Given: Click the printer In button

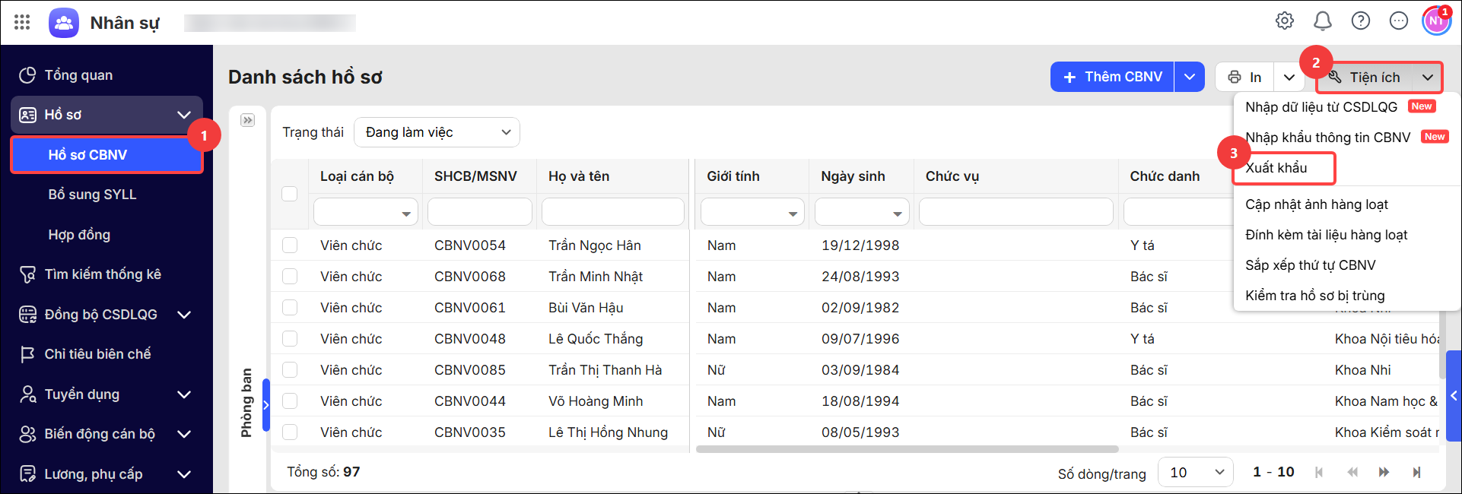Looking at the screenshot, I should [1244, 77].
